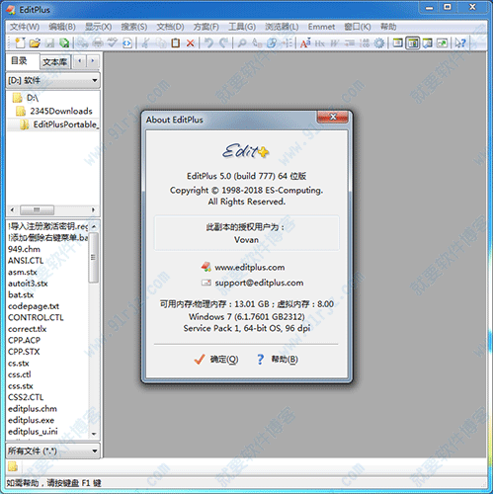493x494 pixels.
Task: Open the file type filter dropdown
Action: (x=53, y=451)
